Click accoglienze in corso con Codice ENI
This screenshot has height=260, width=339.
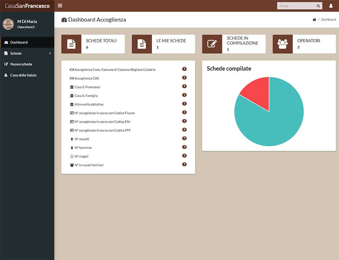coord(128,121)
